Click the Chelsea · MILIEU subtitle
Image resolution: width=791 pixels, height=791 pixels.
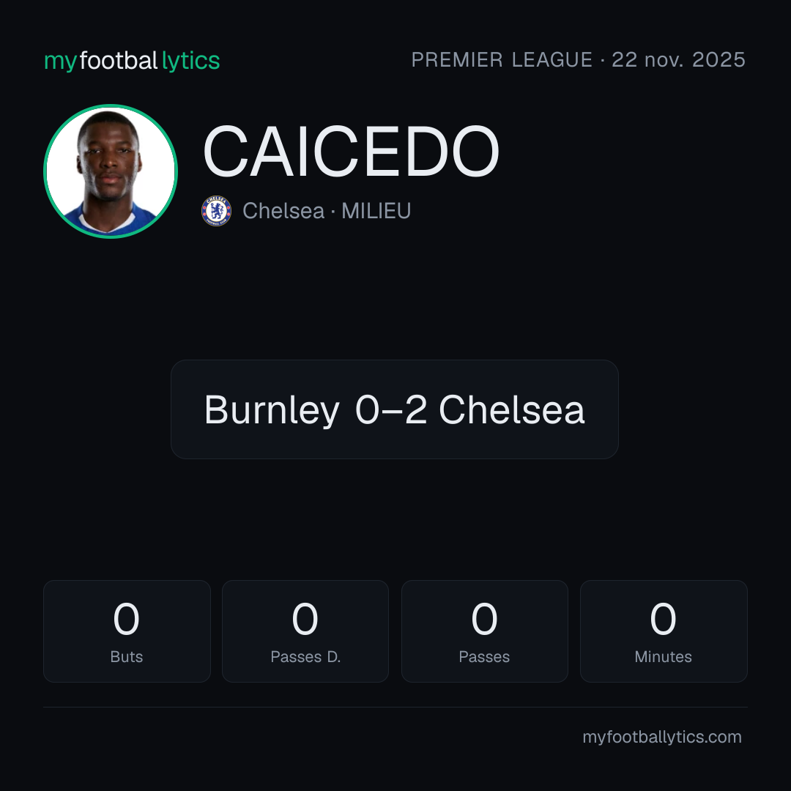coord(327,211)
